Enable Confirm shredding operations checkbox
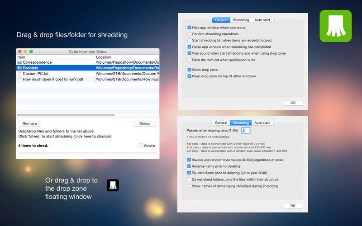Screen dimensions: 362x226 tap(189, 34)
